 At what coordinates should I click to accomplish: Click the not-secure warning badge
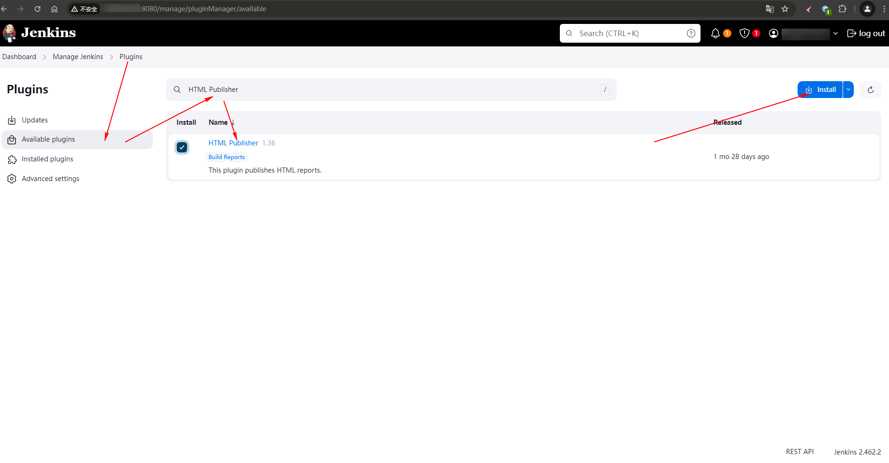point(84,9)
